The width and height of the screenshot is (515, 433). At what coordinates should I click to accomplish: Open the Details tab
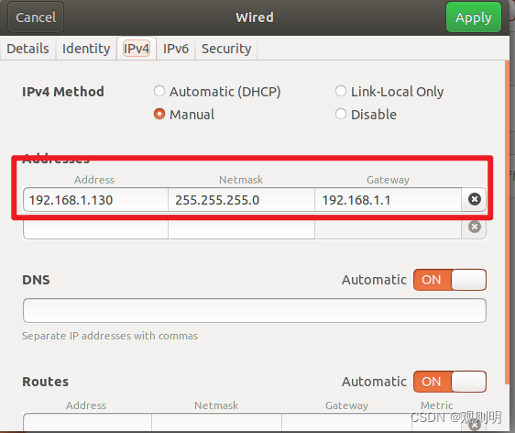click(x=27, y=49)
